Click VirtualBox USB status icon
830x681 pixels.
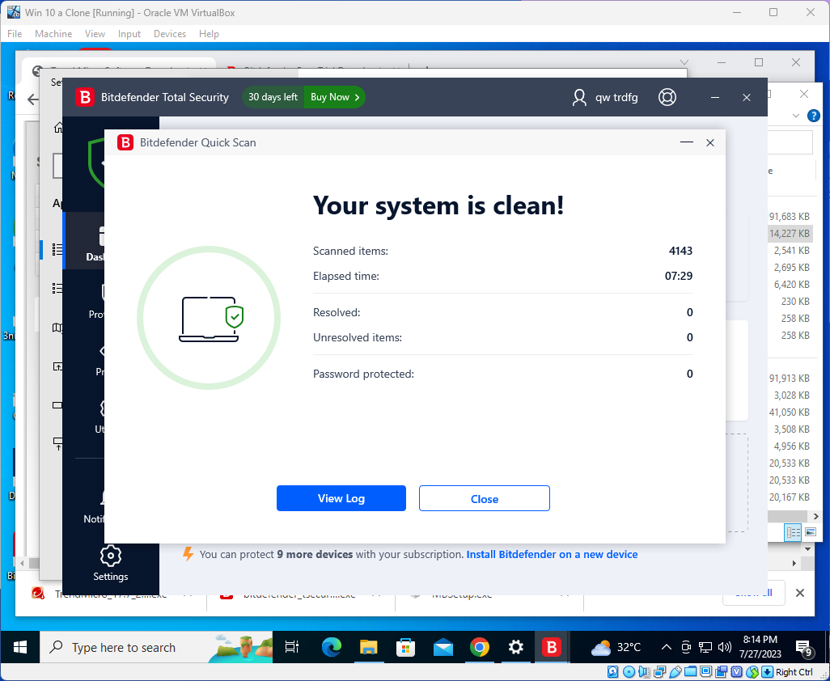click(675, 672)
